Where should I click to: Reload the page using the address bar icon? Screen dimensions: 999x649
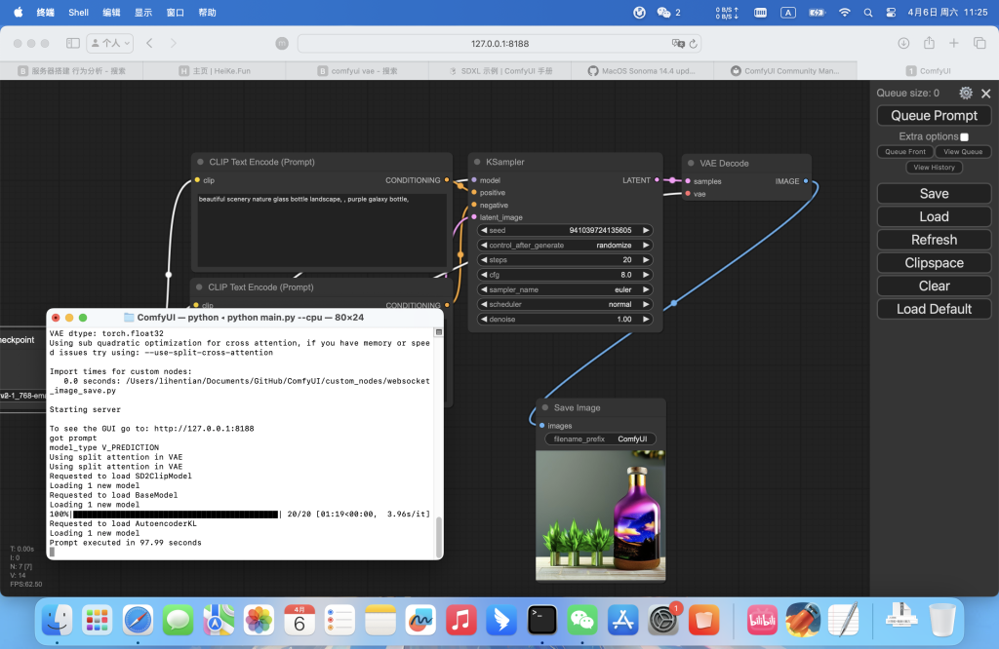(x=694, y=44)
